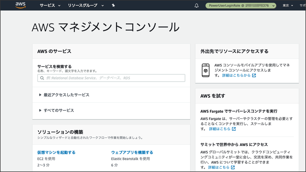The image size is (306, 172).
Task: Expand 最近アクセスしたサービス section
Action: (x=64, y=95)
